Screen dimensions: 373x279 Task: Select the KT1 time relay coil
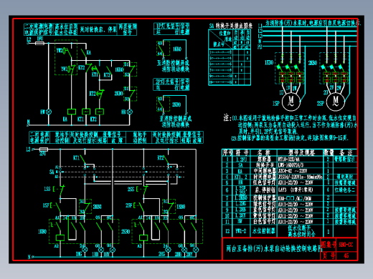tap(86, 112)
